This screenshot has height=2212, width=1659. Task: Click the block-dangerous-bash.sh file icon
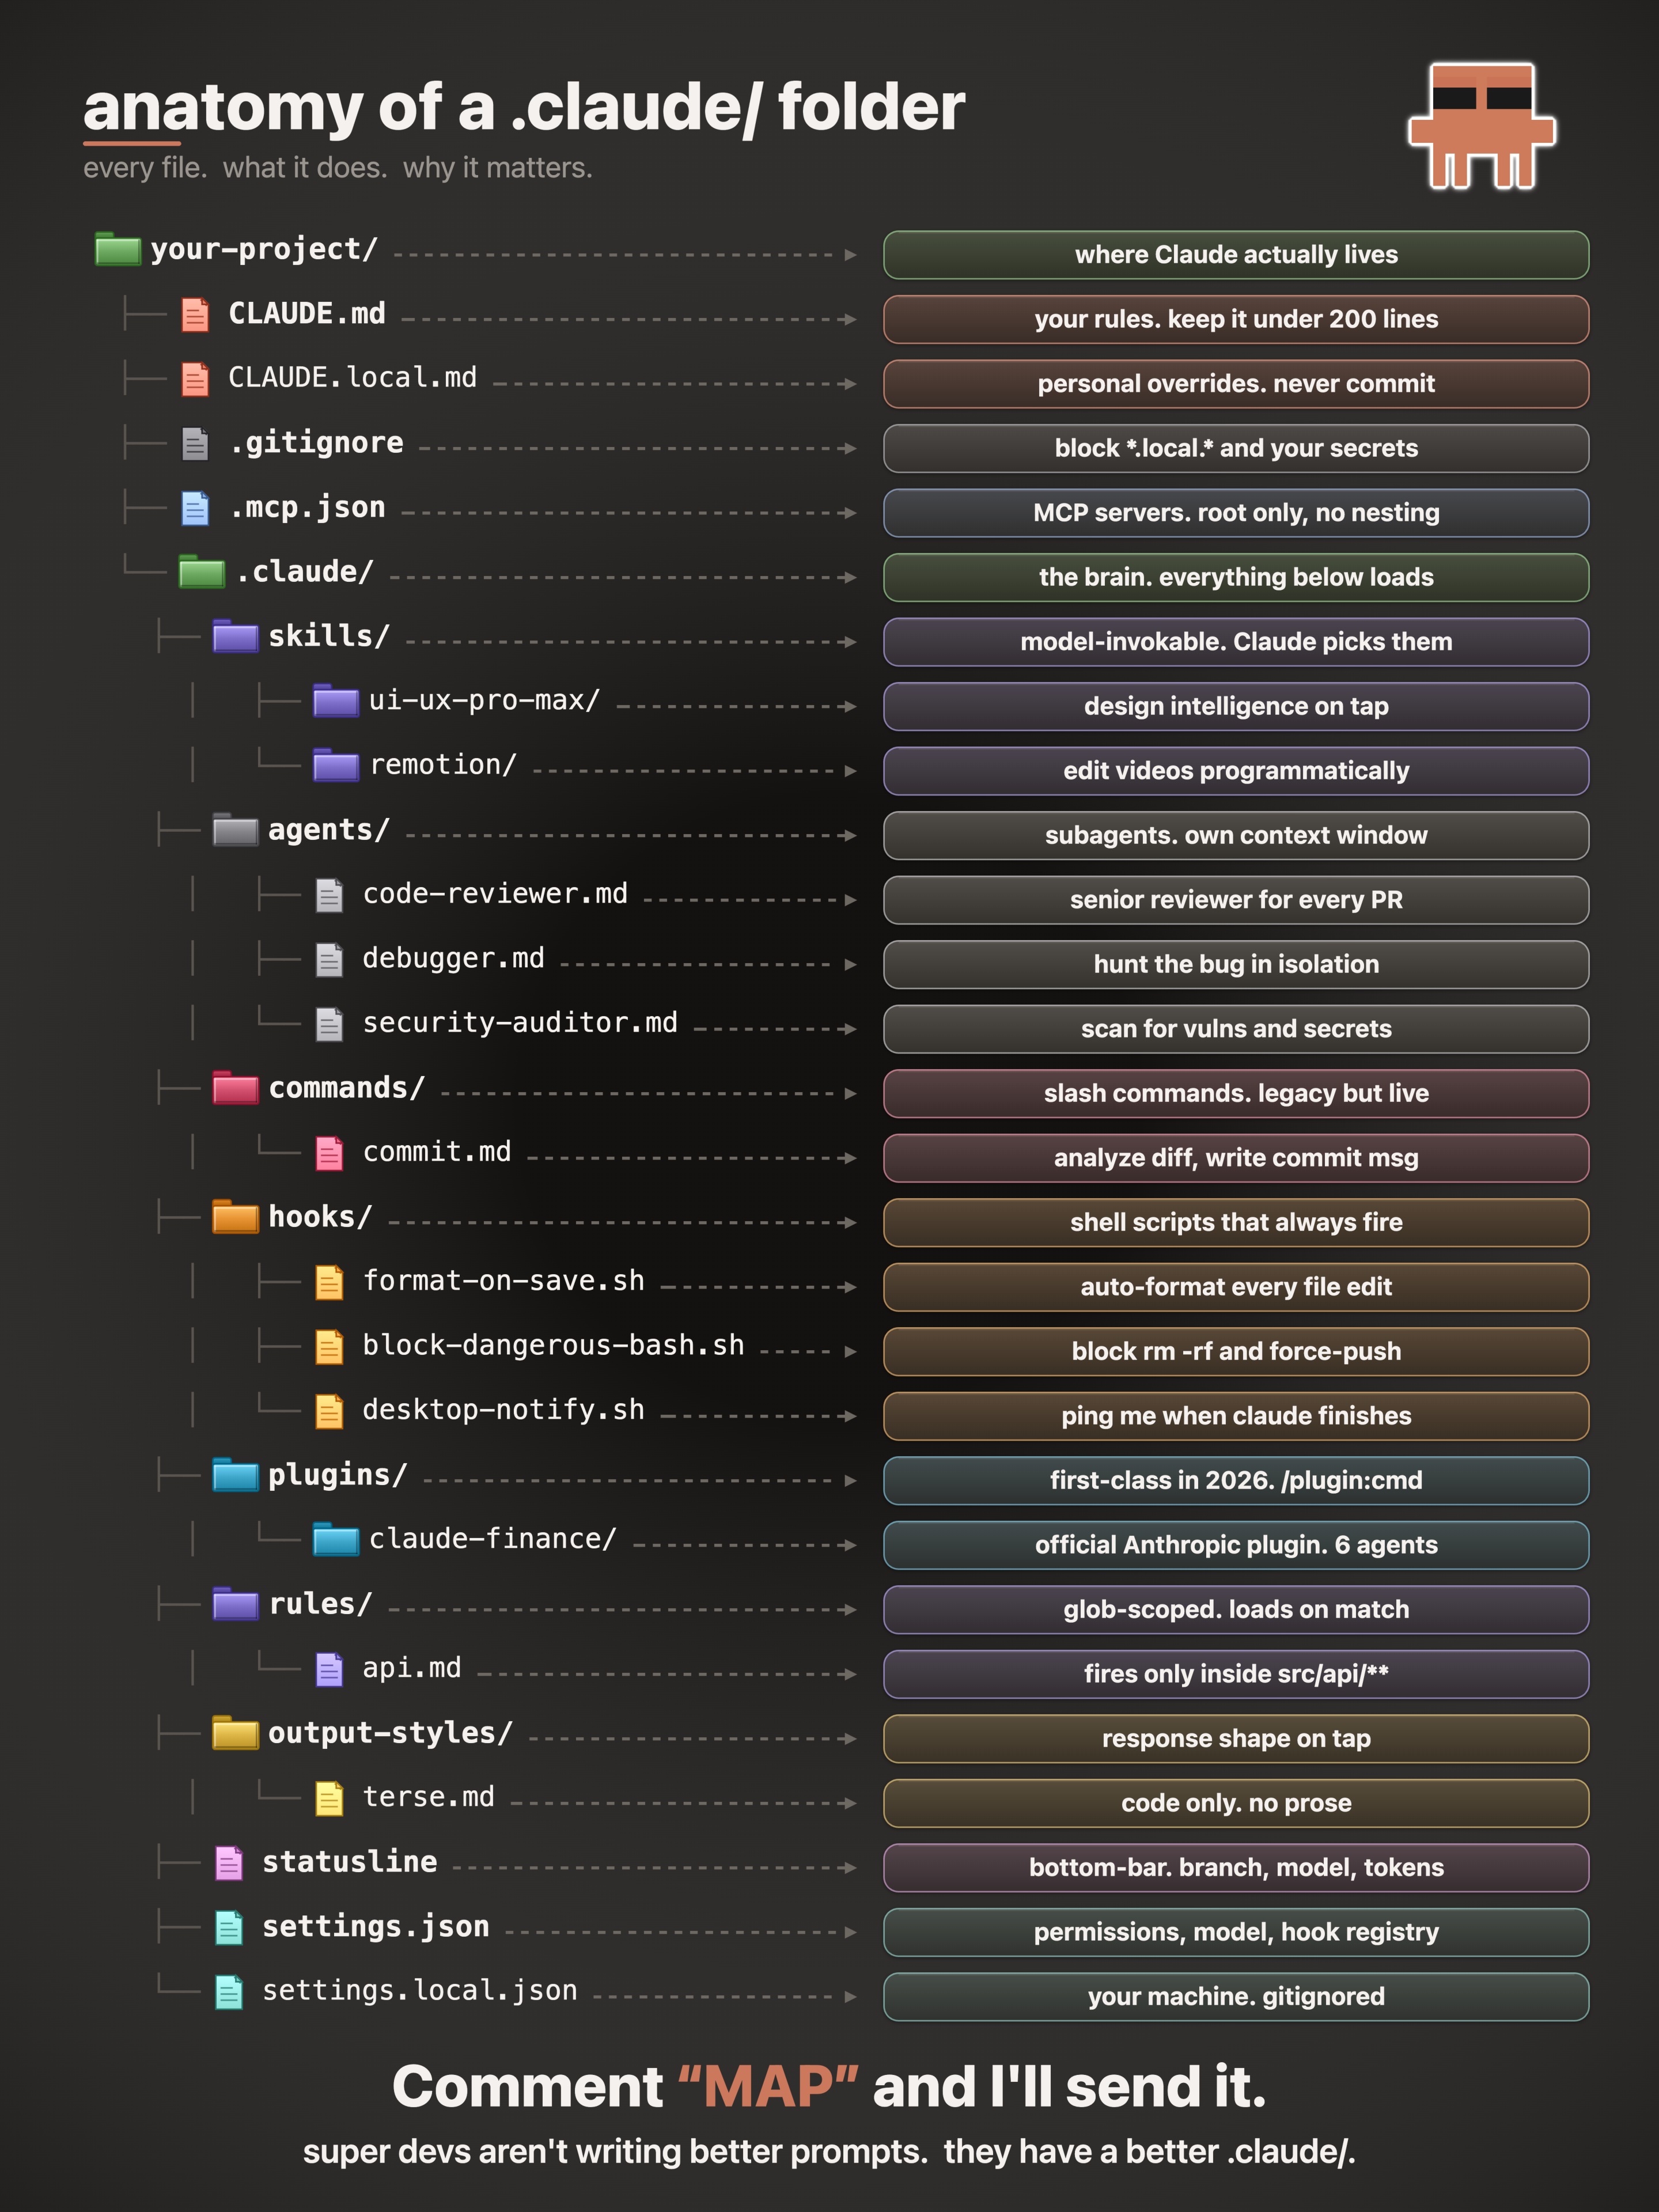pyautogui.click(x=329, y=1346)
